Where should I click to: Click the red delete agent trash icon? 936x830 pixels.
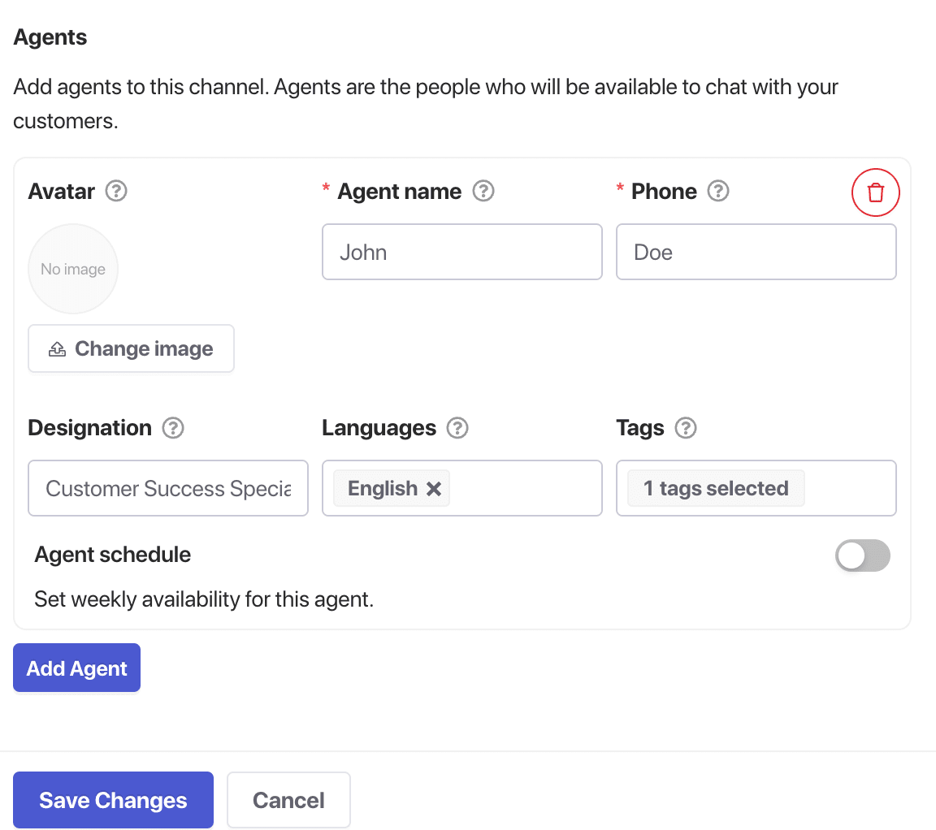coord(875,192)
